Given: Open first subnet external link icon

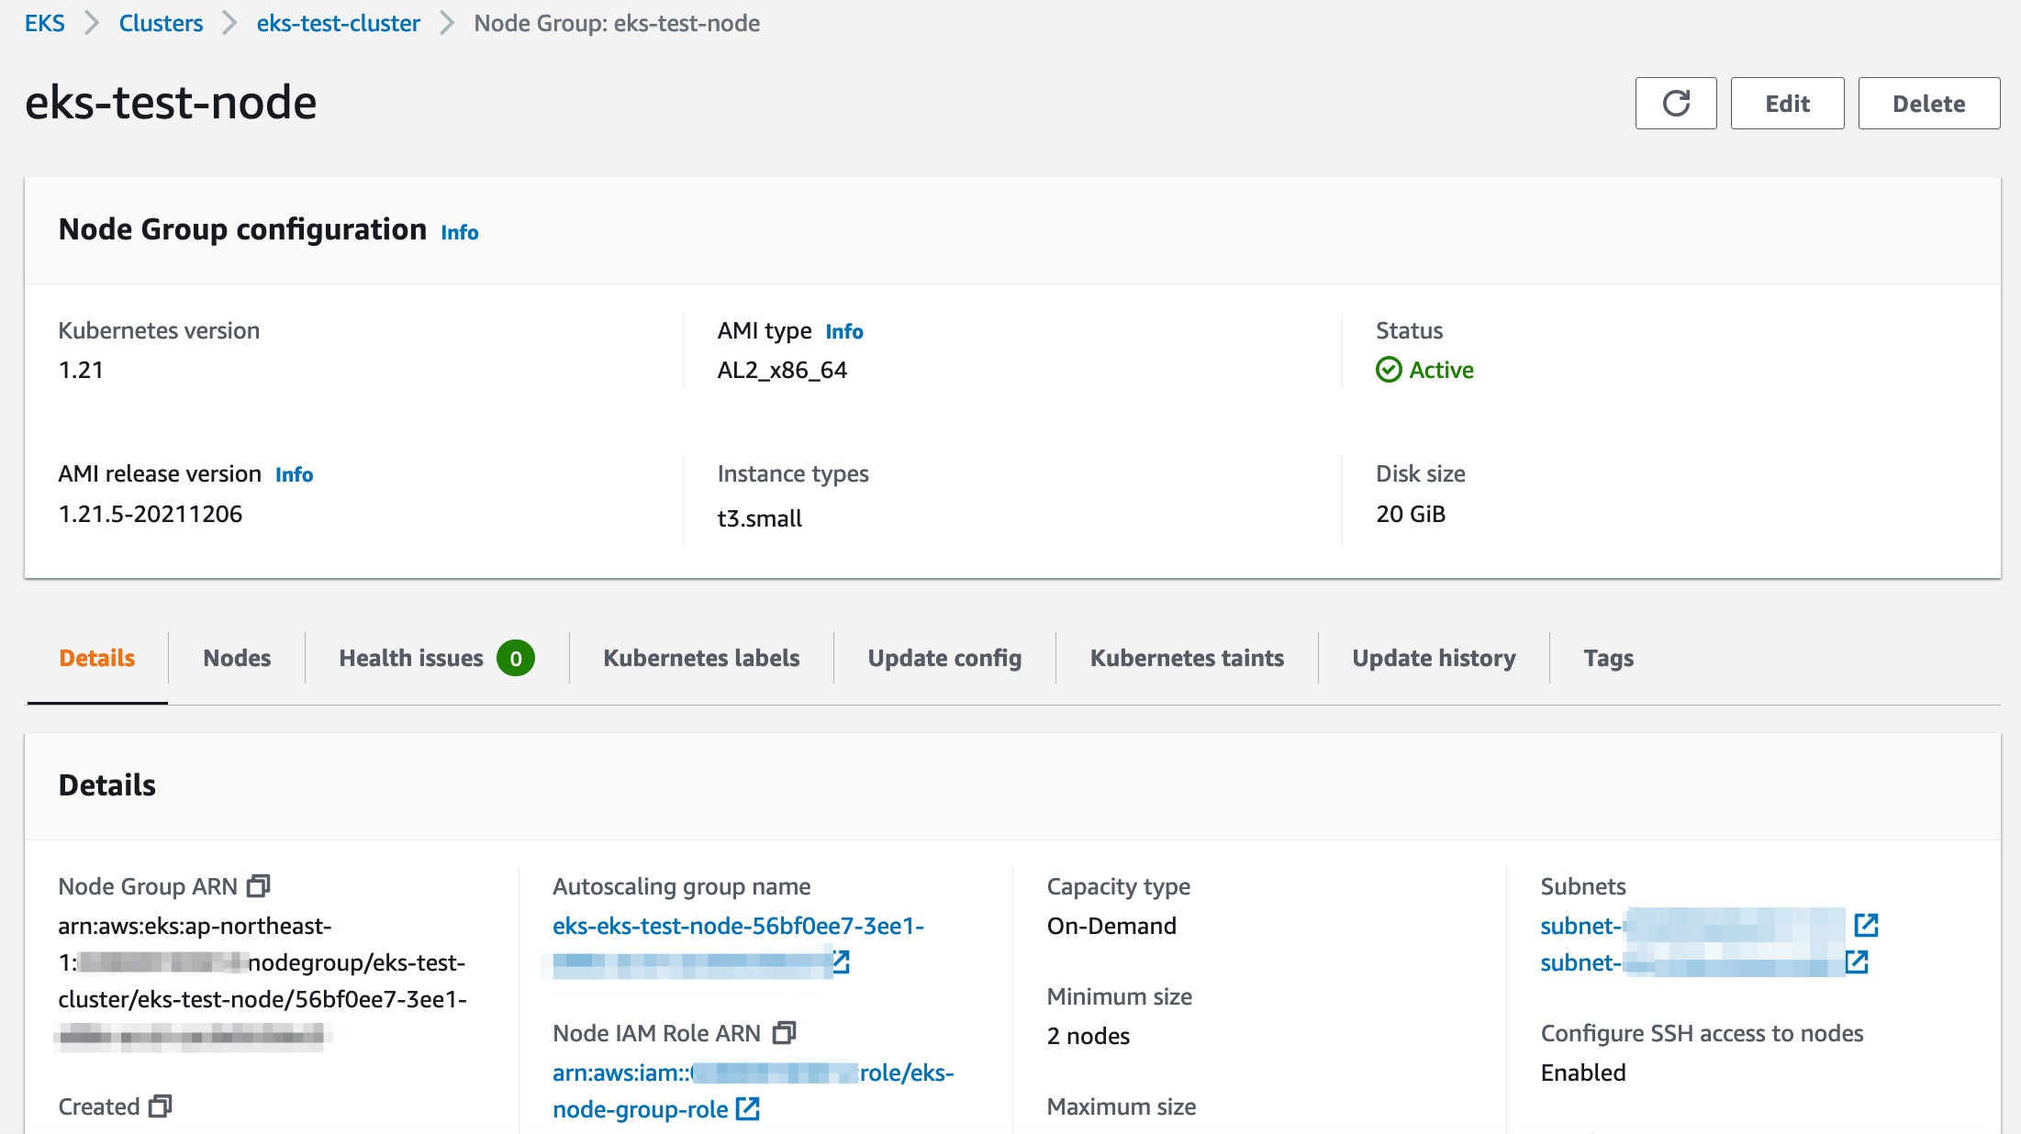Looking at the screenshot, I should click(1866, 926).
